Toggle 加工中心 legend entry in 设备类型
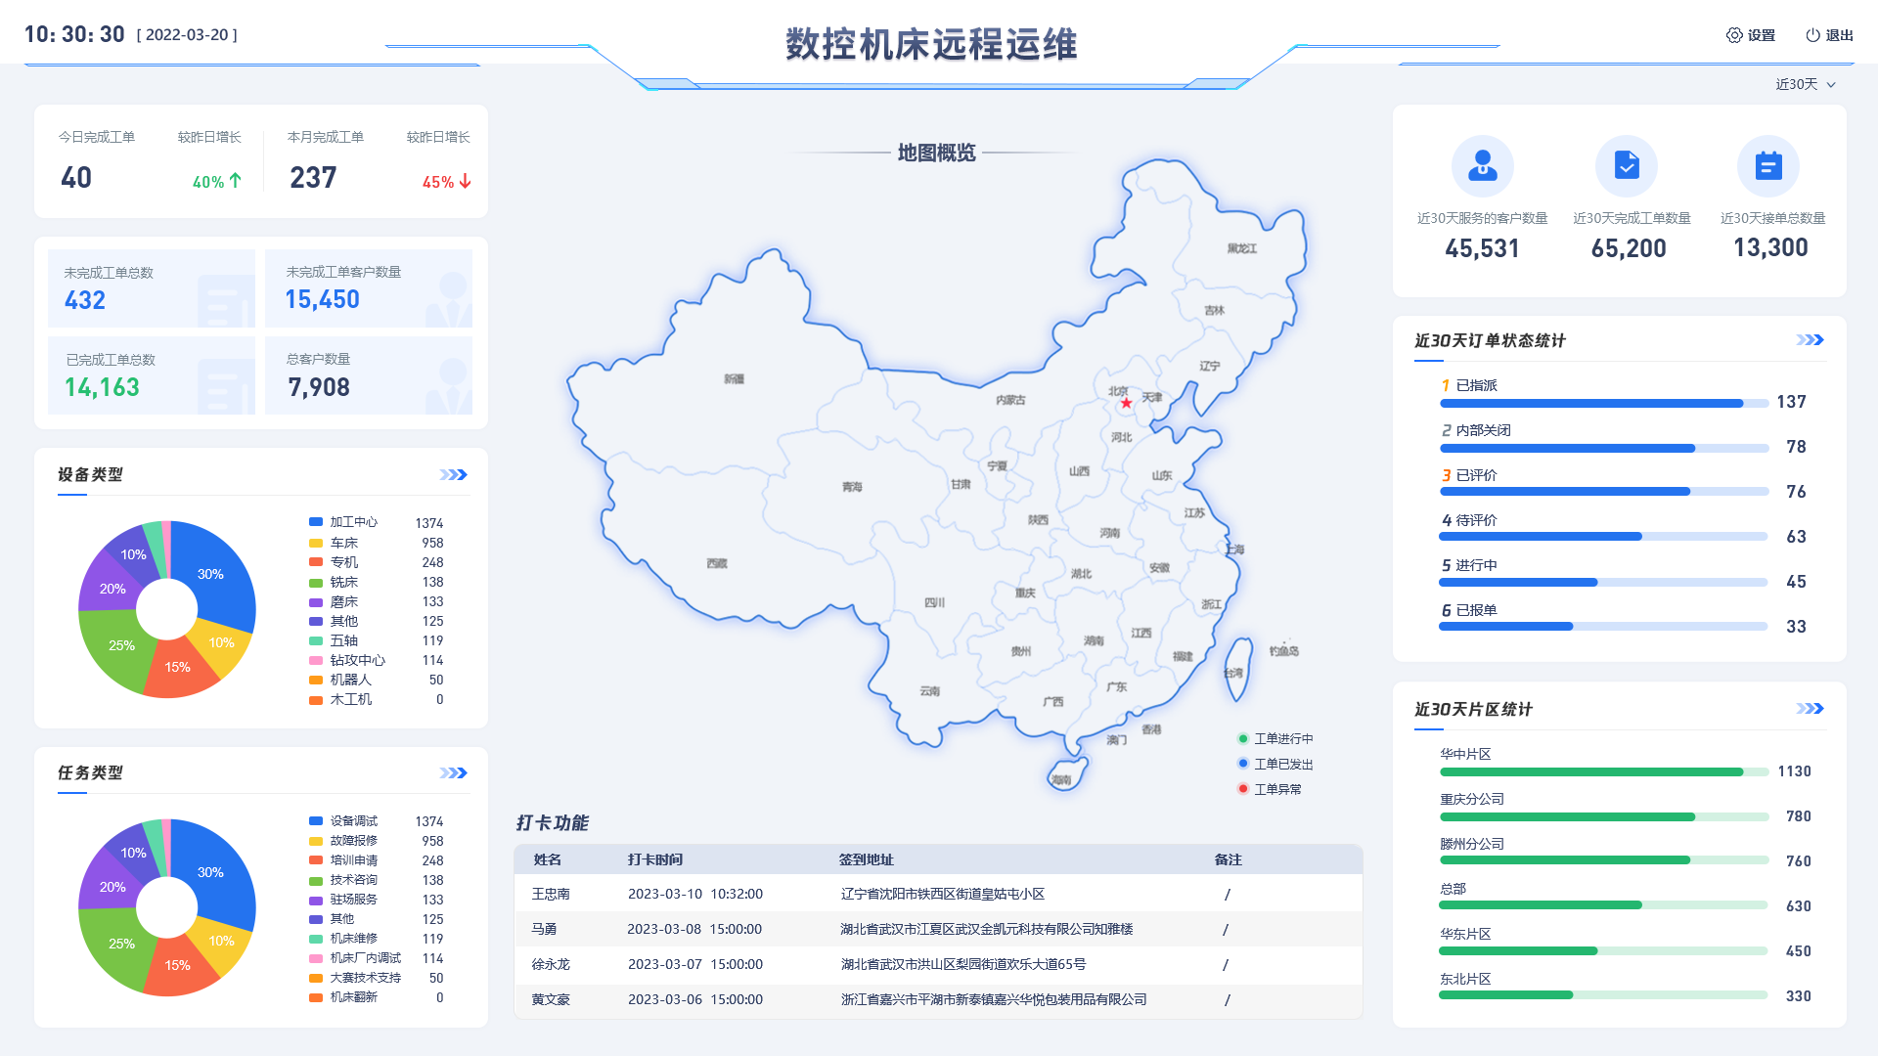Viewport: 1878px width, 1056px height. tap(352, 522)
